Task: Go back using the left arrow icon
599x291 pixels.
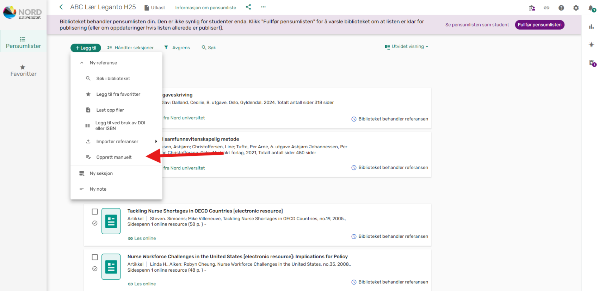Action: (61, 7)
